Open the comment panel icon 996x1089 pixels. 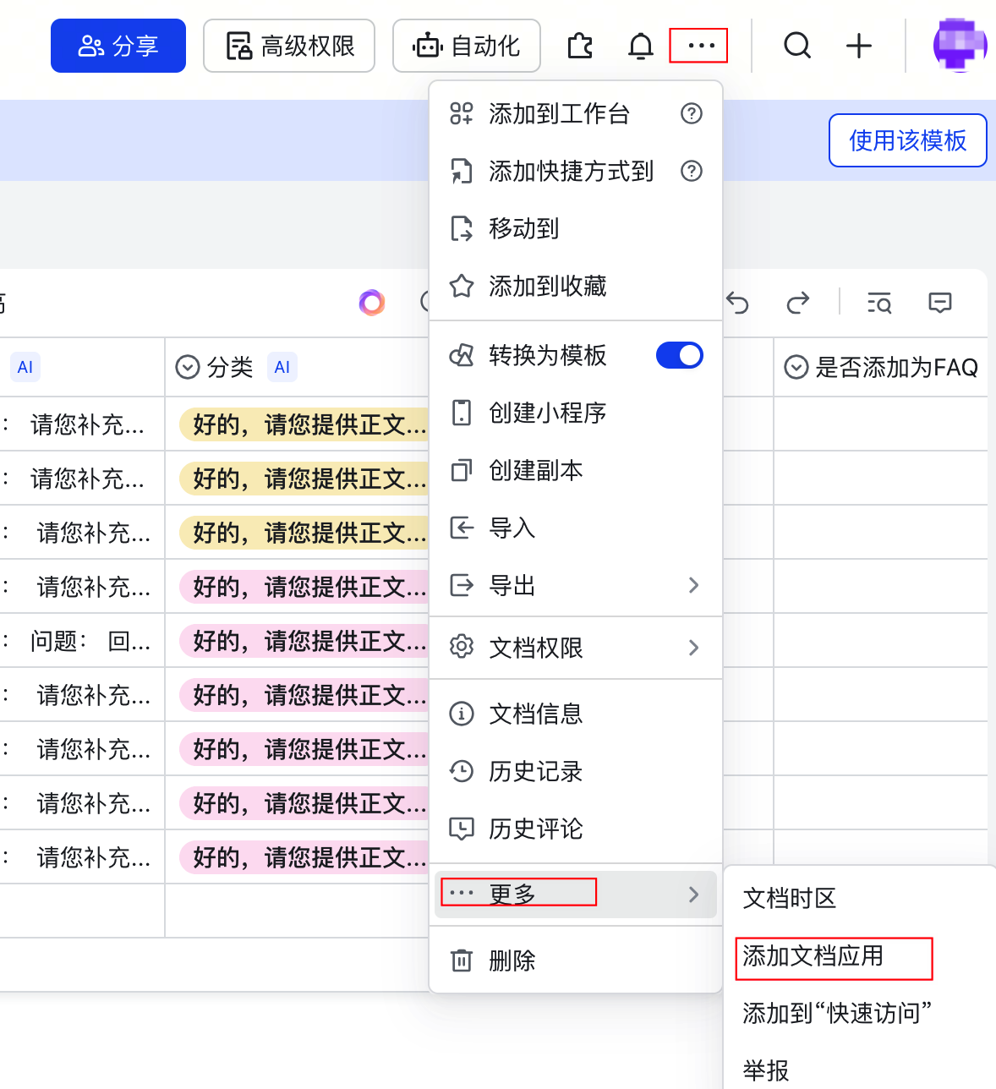pos(940,303)
